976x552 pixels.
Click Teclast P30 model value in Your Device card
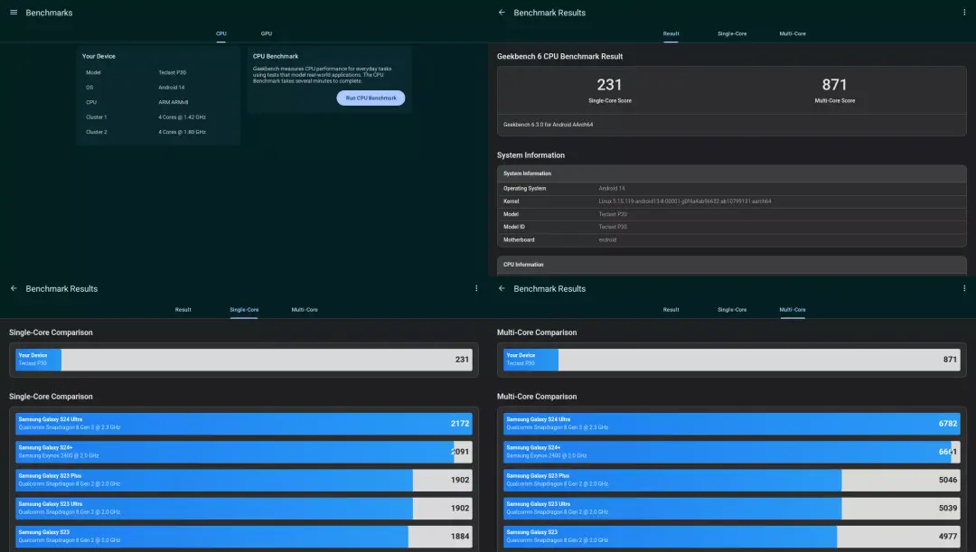tap(173, 73)
